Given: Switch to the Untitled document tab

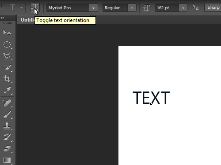Looking at the screenshot, I should tap(27, 20).
